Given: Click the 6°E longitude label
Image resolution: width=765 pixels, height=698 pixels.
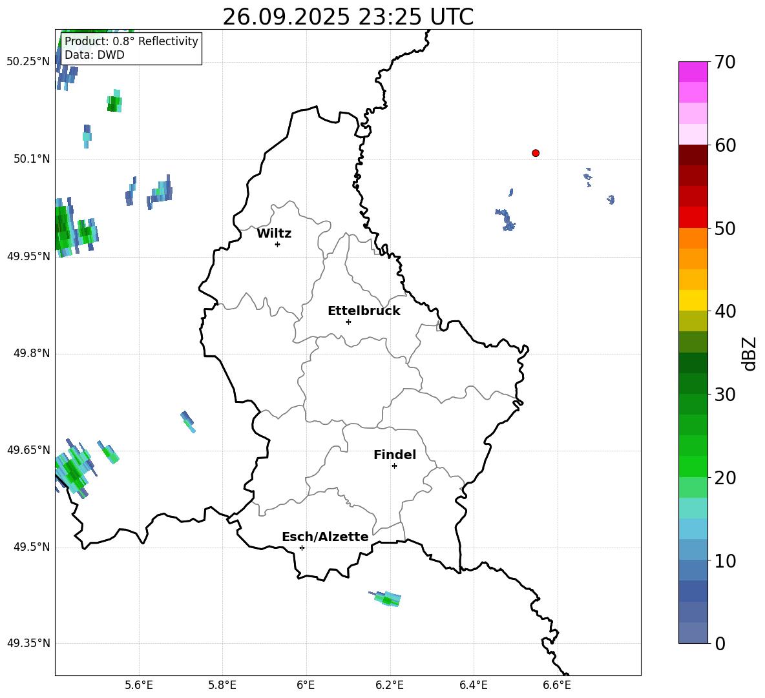Looking at the screenshot, I should coord(306,685).
